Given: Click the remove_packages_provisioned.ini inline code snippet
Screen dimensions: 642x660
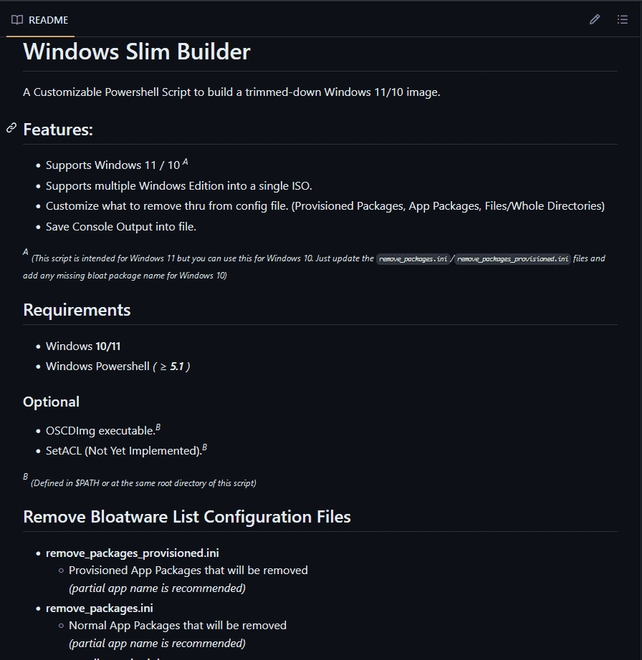Looking at the screenshot, I should click(x=512, y=258).
